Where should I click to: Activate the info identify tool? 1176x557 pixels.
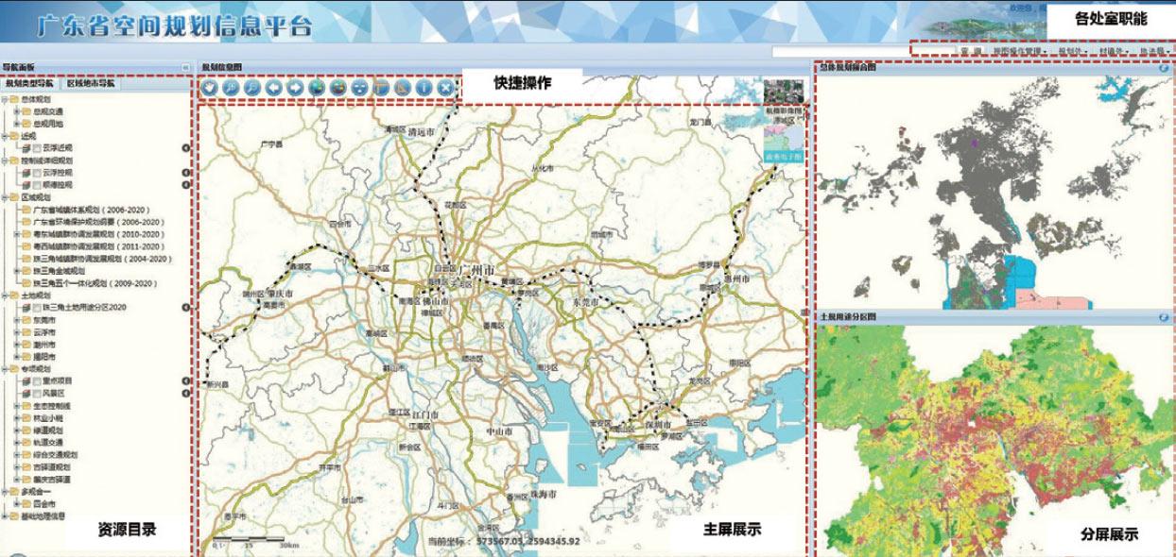coord(424,87)
